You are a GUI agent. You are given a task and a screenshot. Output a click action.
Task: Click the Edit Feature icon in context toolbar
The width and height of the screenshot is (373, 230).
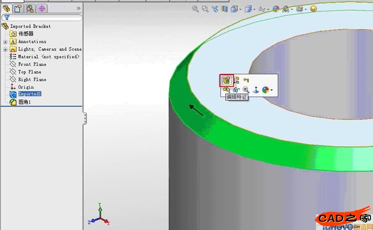click(226, 80)
